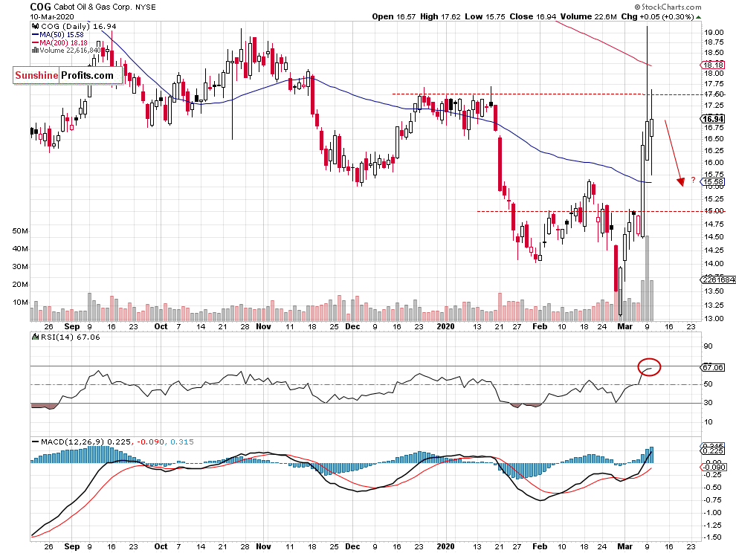Click the 15.58 MA(50) price tag on axis

click(712, 181)
